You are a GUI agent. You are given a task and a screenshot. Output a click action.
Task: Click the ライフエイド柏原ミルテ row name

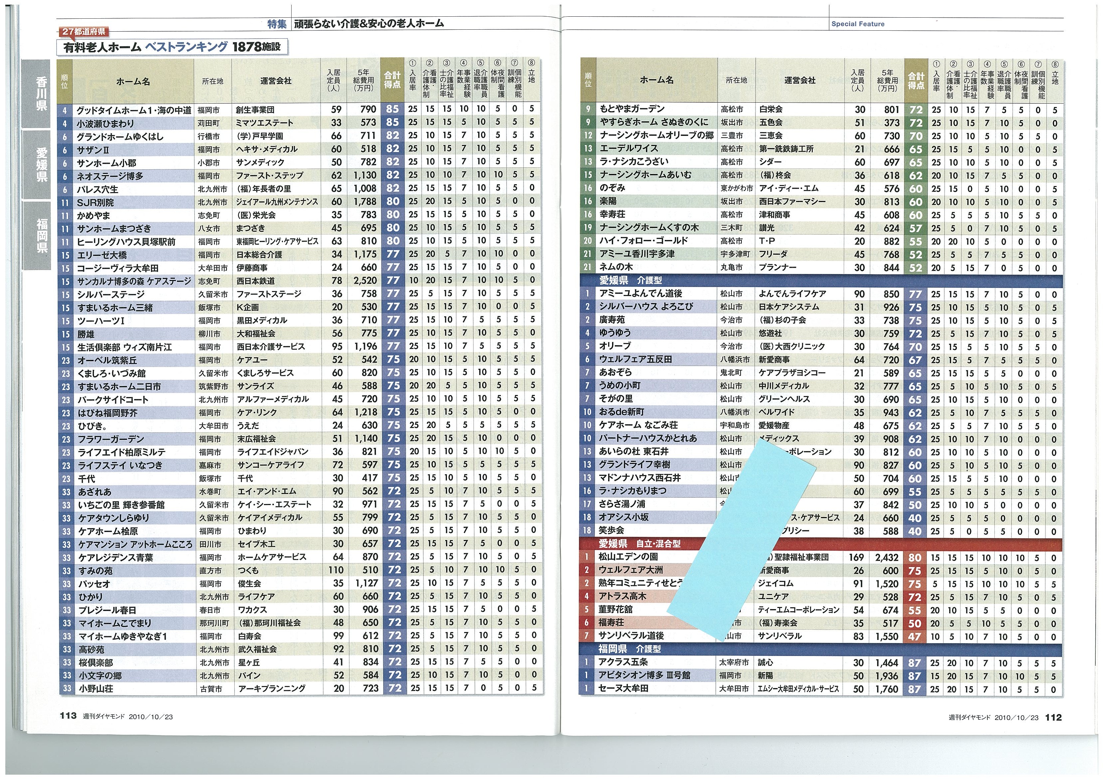[122, 452]
